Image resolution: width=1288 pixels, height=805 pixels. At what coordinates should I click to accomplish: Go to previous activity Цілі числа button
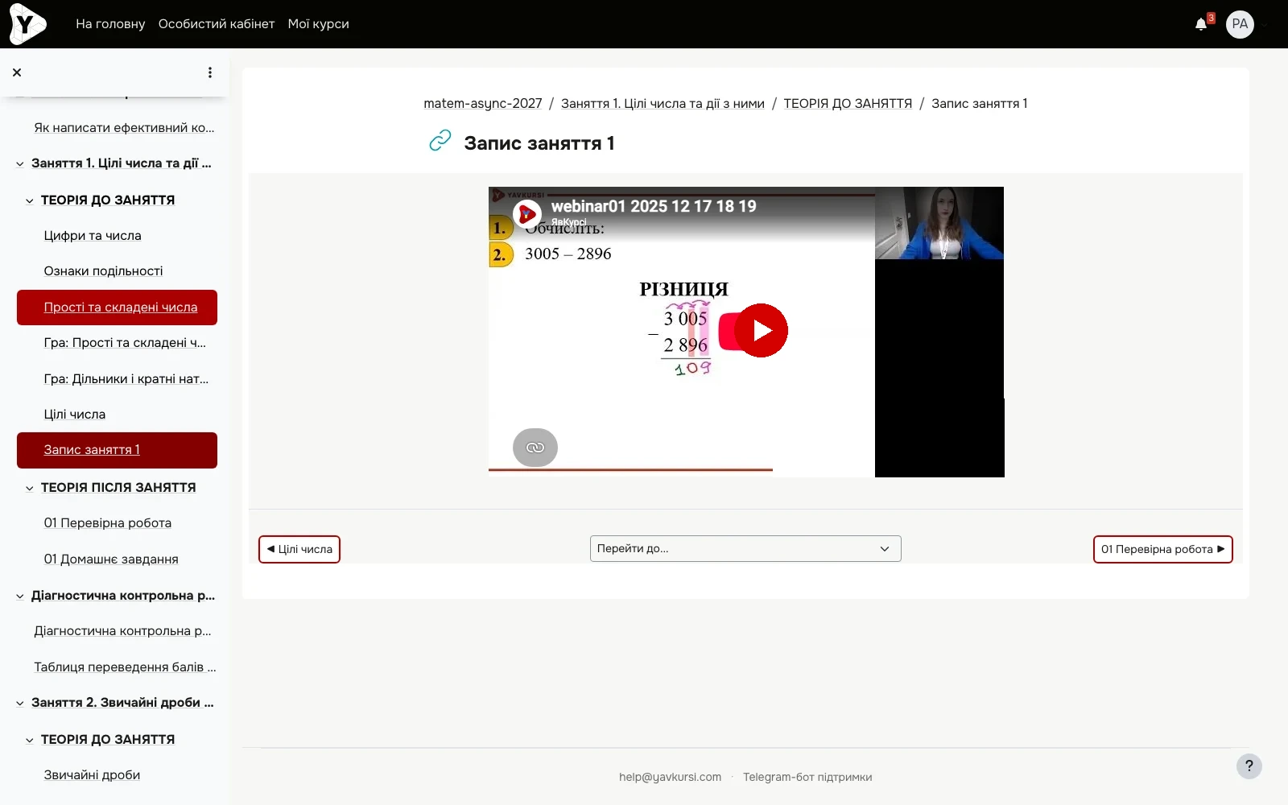pos(299,549)
